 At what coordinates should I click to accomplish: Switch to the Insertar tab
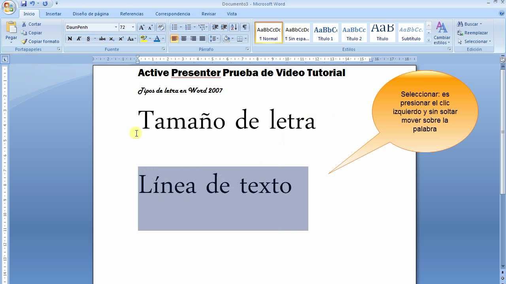(x=53, y=14)
